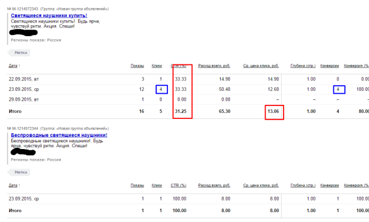Sort the first ad's table by Показы
The image size is (369, 222).
pos(137,66)
